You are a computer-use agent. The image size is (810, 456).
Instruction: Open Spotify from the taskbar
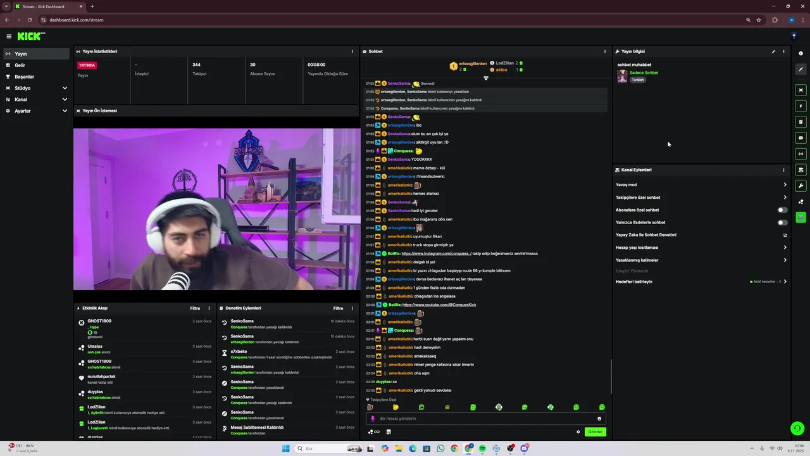(x=482, y=448)
